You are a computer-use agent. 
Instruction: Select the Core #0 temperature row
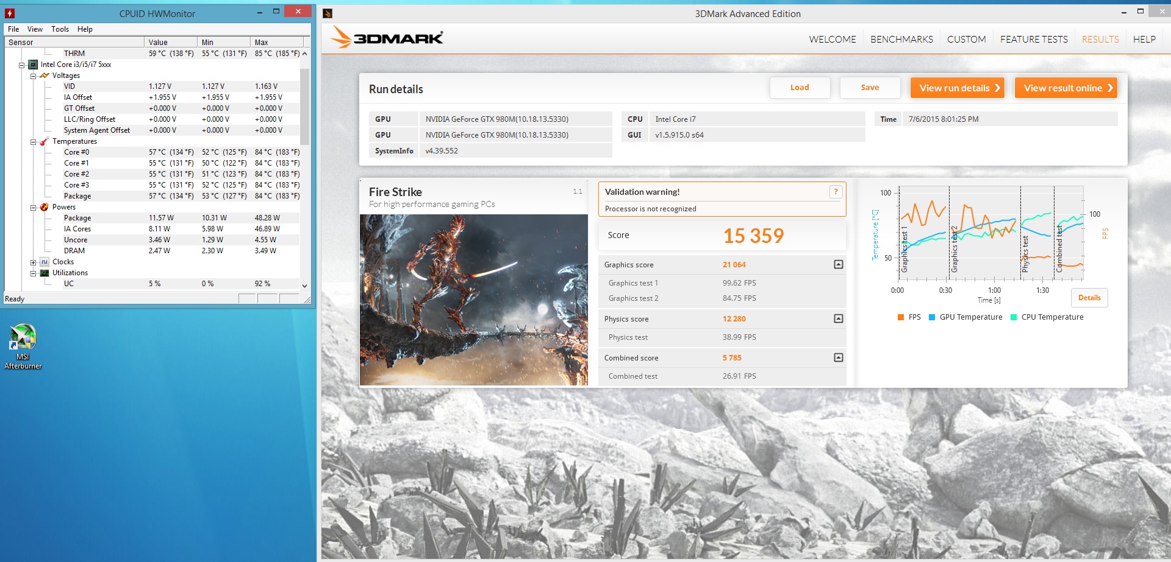152,152
